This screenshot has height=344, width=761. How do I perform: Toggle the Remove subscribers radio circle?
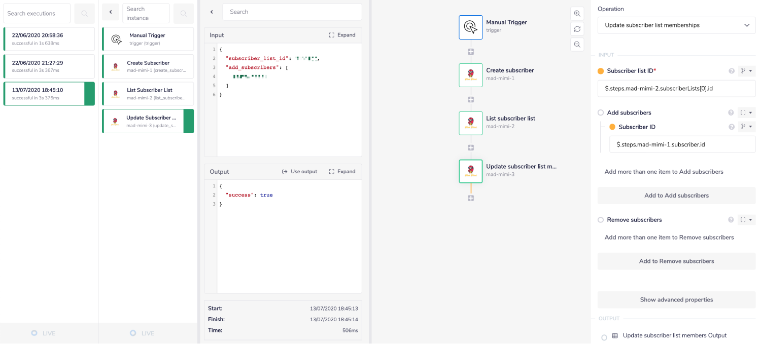tap(601, 220)
